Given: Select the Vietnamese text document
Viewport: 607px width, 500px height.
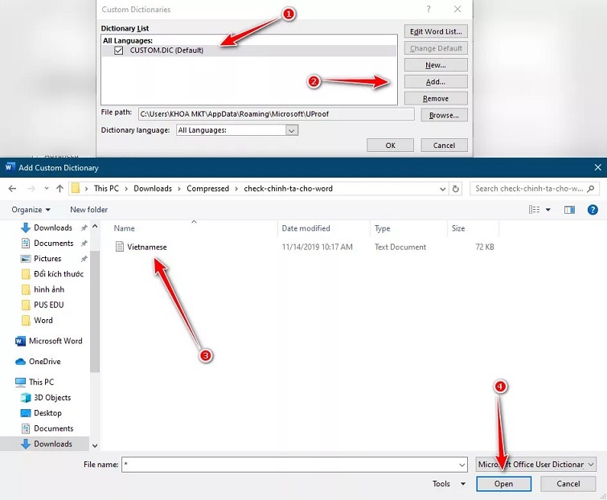Looking at the screenshot, I should pyautogui.click(x=146, y=247).
